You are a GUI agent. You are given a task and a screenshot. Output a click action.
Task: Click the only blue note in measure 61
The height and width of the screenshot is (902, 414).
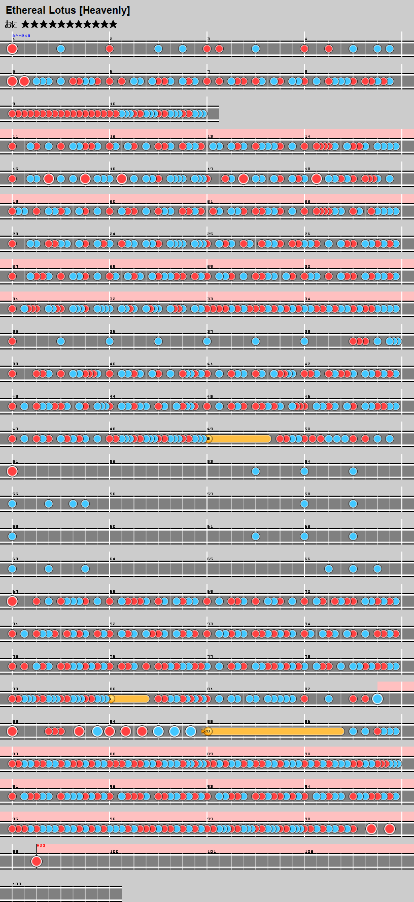pyautogui.click(x=256, y=536)
